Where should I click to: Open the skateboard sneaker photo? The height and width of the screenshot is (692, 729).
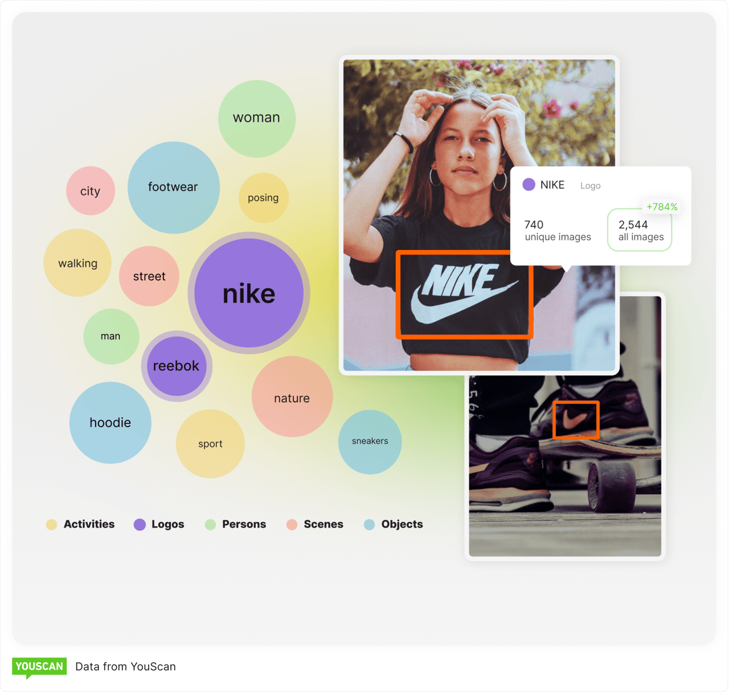(565, 465)
